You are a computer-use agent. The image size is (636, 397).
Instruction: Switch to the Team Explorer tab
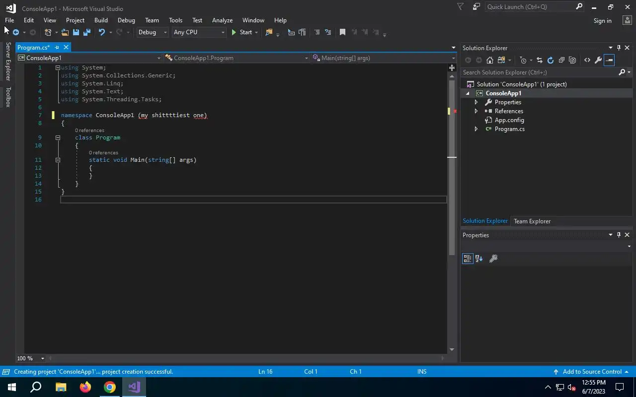[x=532, y=221]
